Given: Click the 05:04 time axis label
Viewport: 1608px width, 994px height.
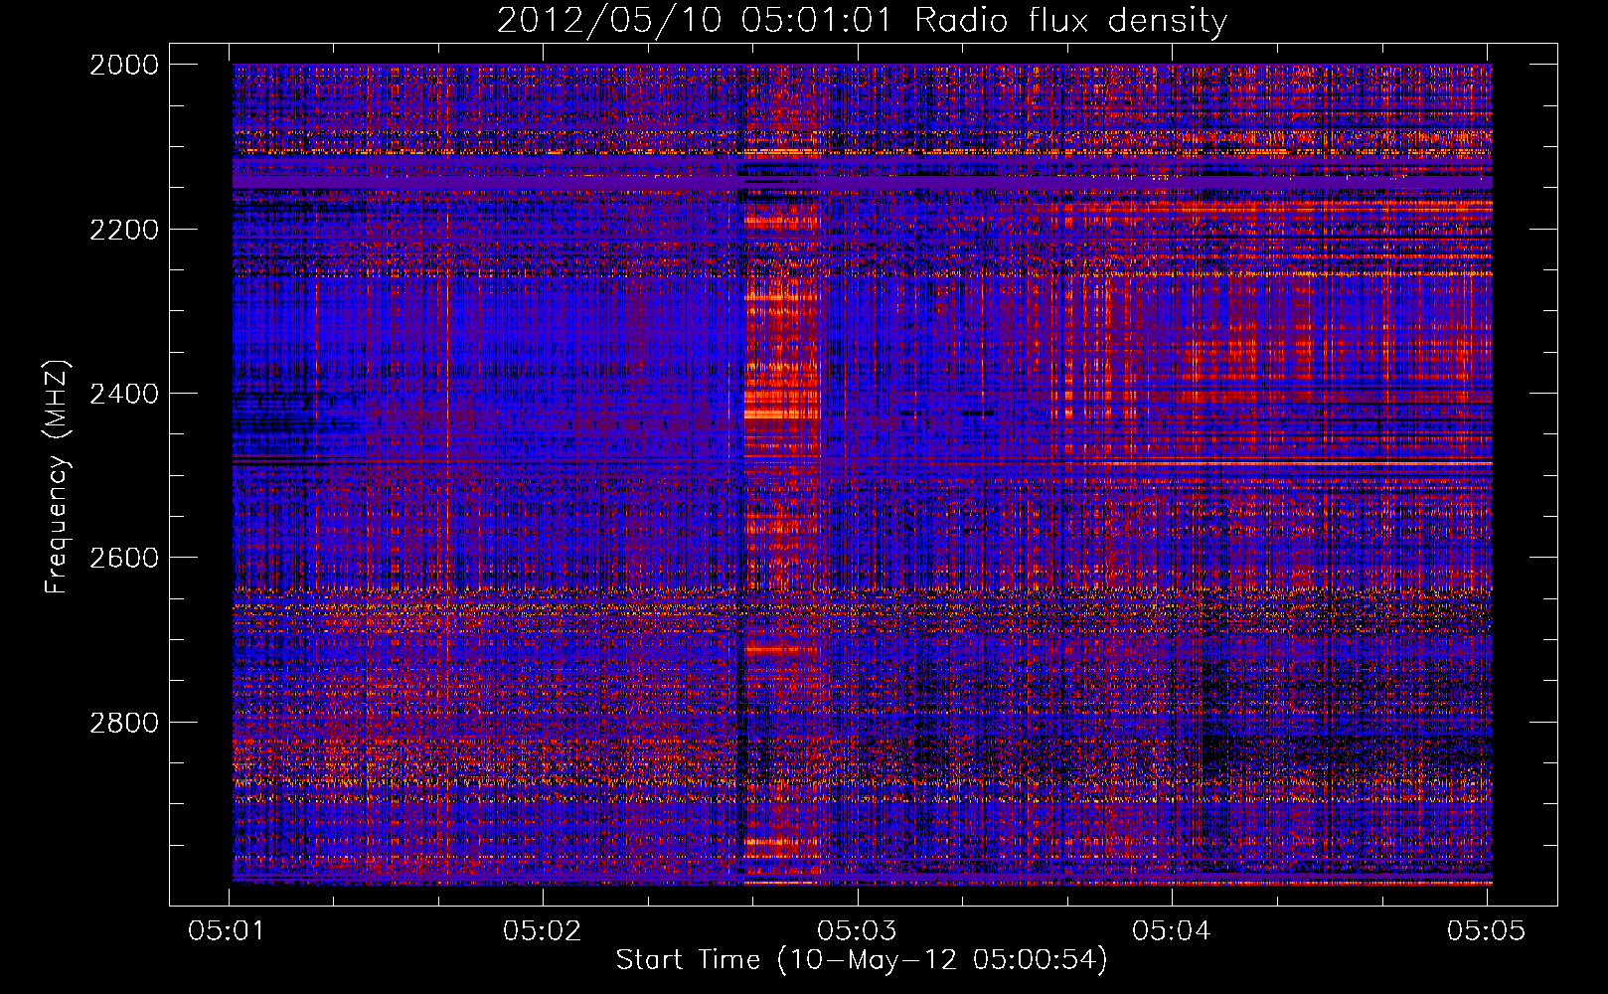Looking at the screenshot, I should [1171, 930].
